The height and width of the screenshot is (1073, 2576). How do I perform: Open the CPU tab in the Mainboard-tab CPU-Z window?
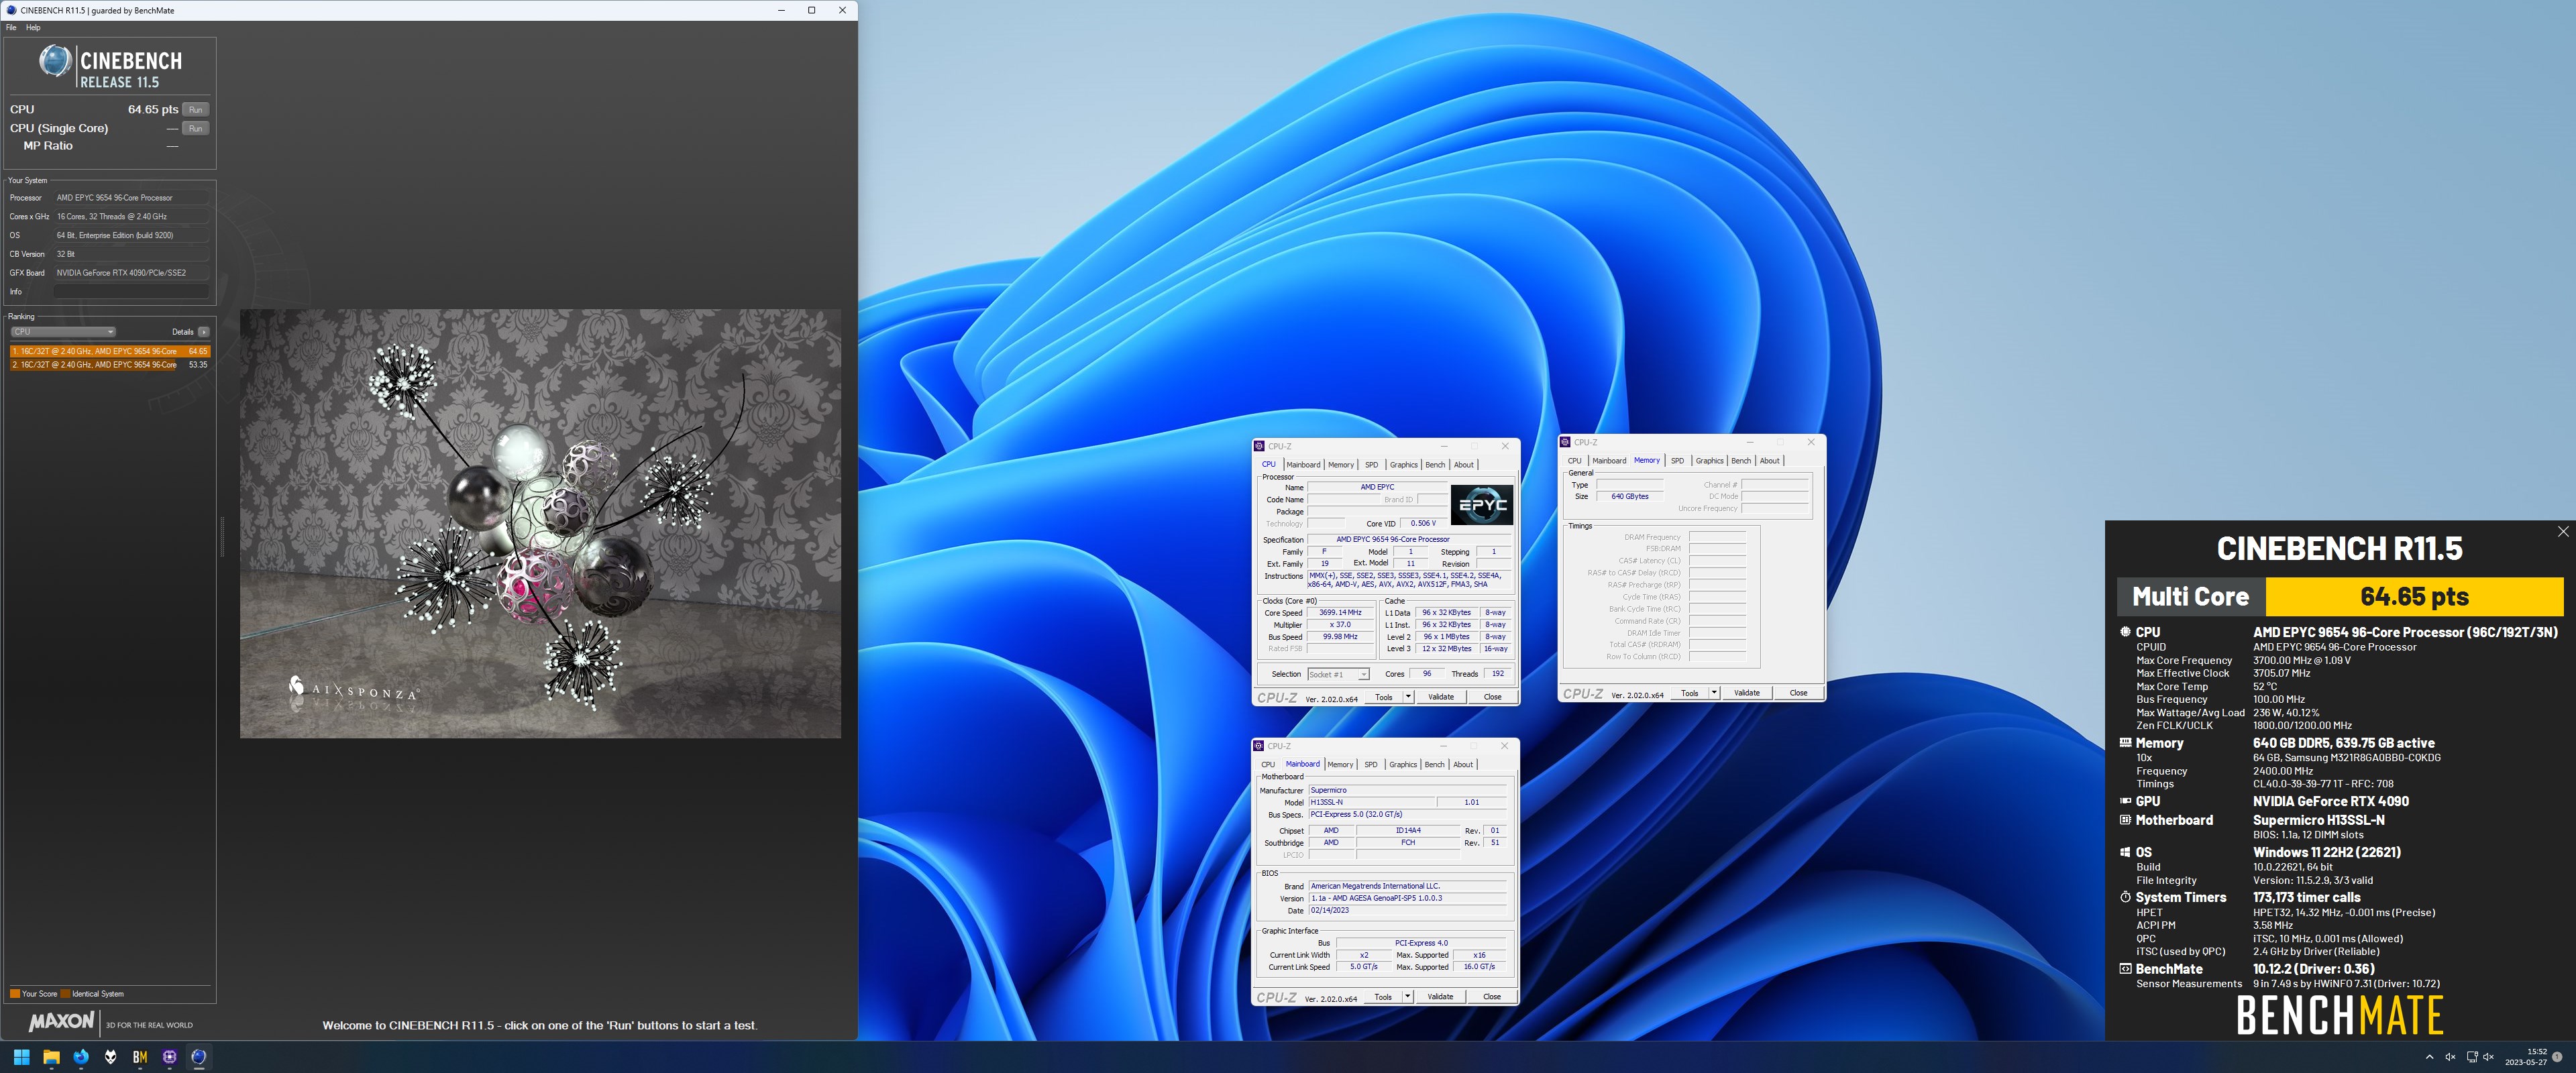1268,764
